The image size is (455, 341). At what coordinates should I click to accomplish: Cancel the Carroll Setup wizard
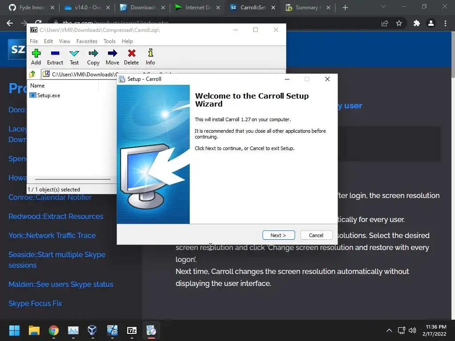316,235
